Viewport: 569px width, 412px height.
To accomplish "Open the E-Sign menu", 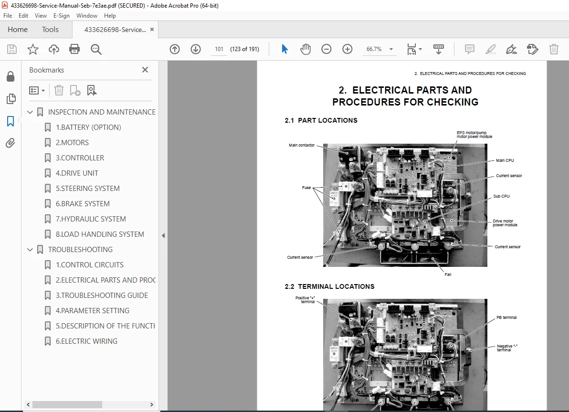I will [61, 16].
